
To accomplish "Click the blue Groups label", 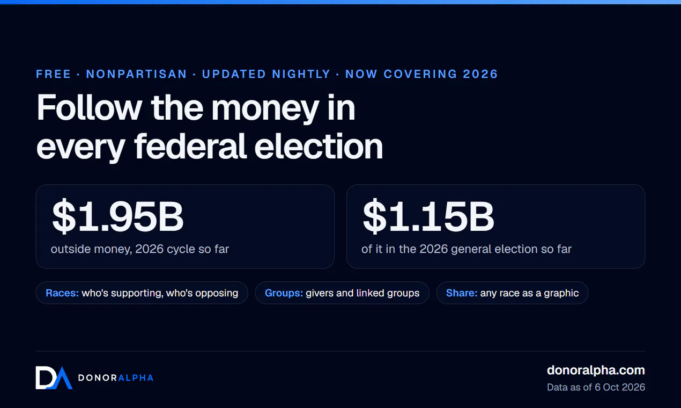I will coord(284,293).
